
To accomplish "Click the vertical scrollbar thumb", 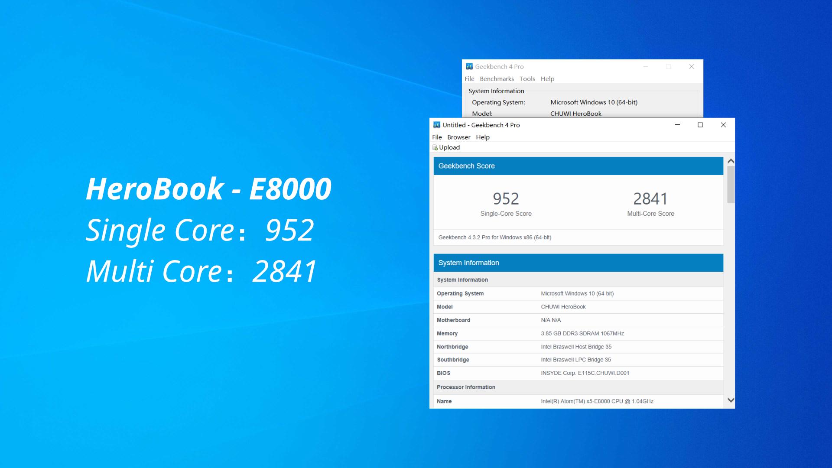I will (731, 184).
